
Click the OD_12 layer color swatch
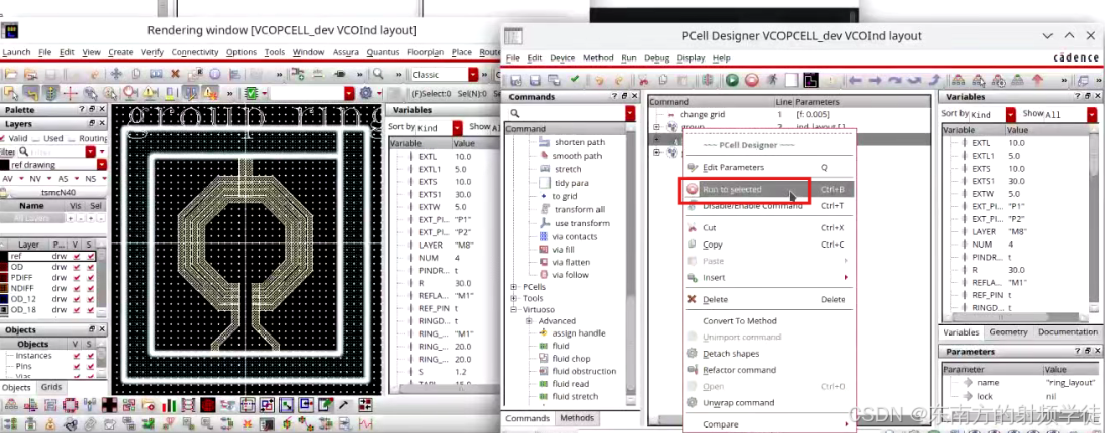coord(4,299)
